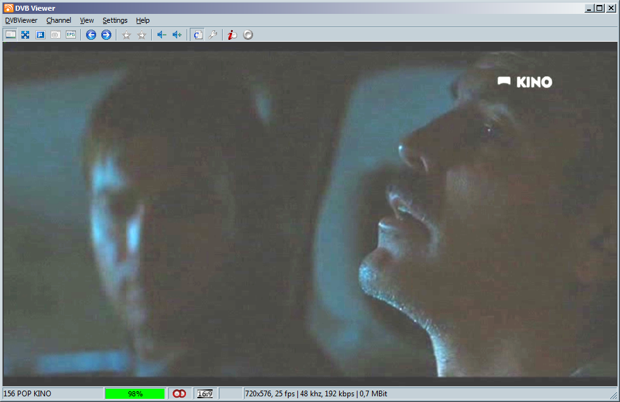Viewport: 620px width, 402px height.
Task: Click the DVB Viewer title bar icon
Action: (x=8, y=8)
